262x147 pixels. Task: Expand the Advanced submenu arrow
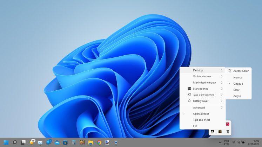click(x=222, y=108)
